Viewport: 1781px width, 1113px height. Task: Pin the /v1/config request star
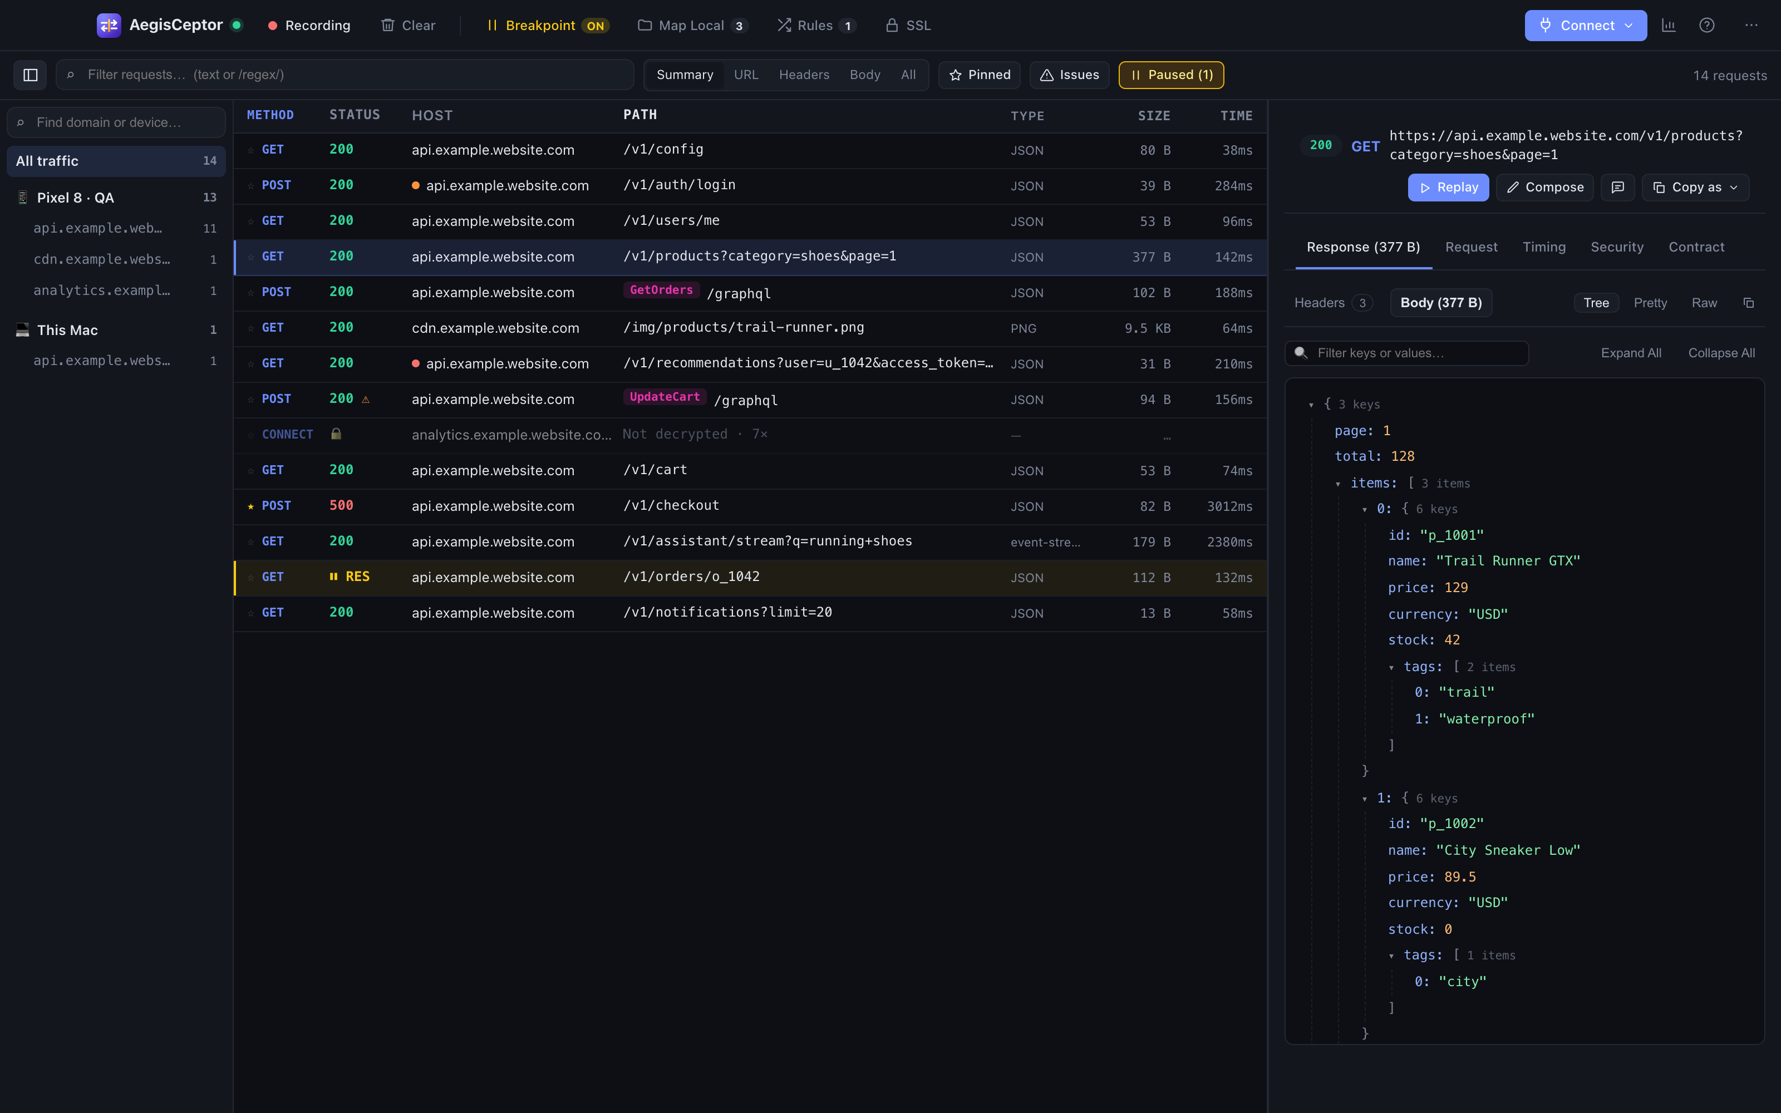pyautogui.click(x=251, y=150)
